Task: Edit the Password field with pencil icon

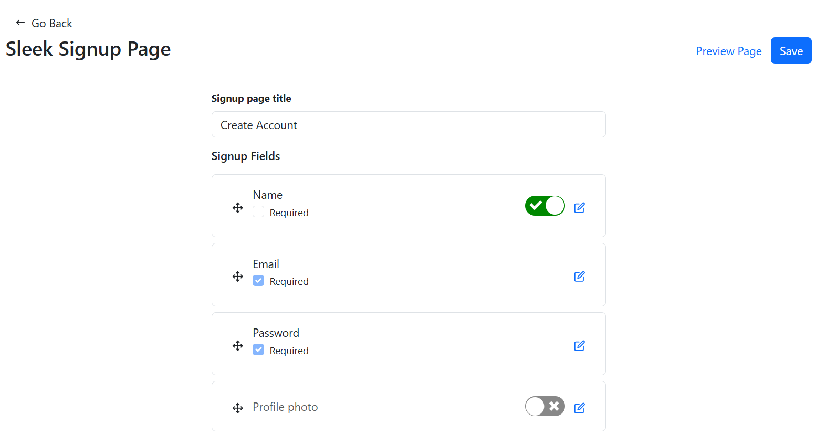Action: [579, 346]
